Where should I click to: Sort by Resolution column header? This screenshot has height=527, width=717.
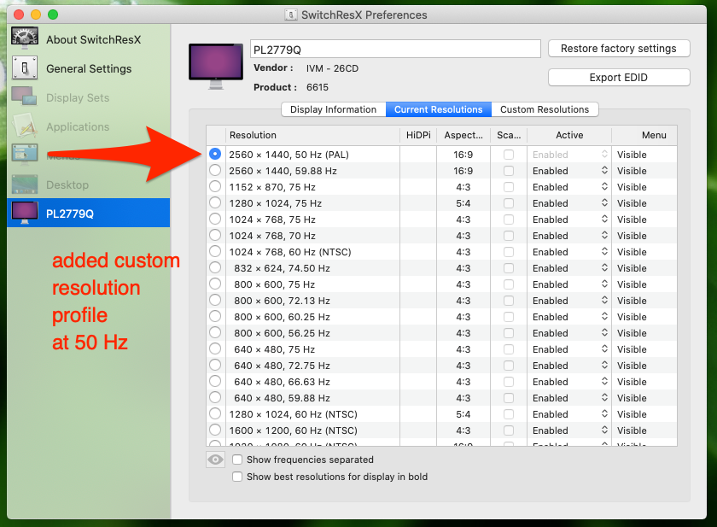pyautogui.click(x=312, y=135)
